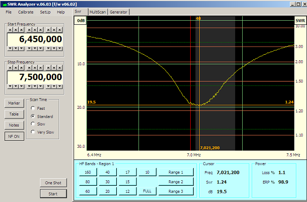Switch to the MultiScan tab

(98, 12)
